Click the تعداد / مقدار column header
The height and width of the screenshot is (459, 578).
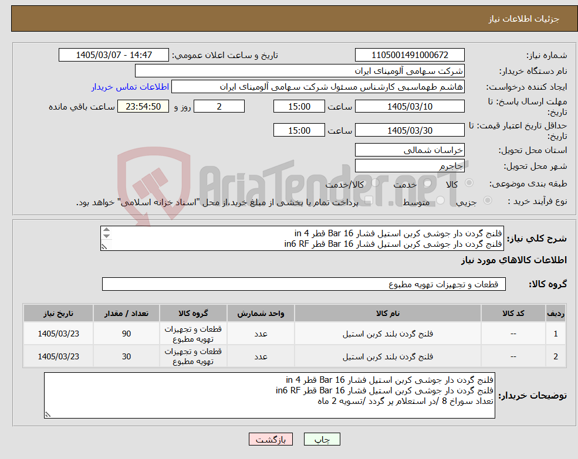(126, 314)
